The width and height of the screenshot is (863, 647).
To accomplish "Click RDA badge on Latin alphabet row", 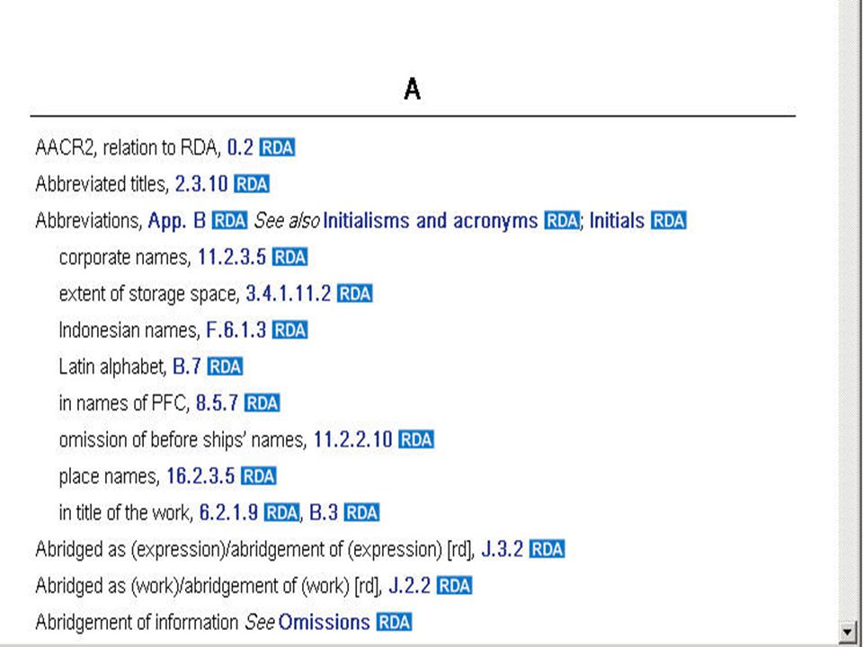I will click(225, 367).
